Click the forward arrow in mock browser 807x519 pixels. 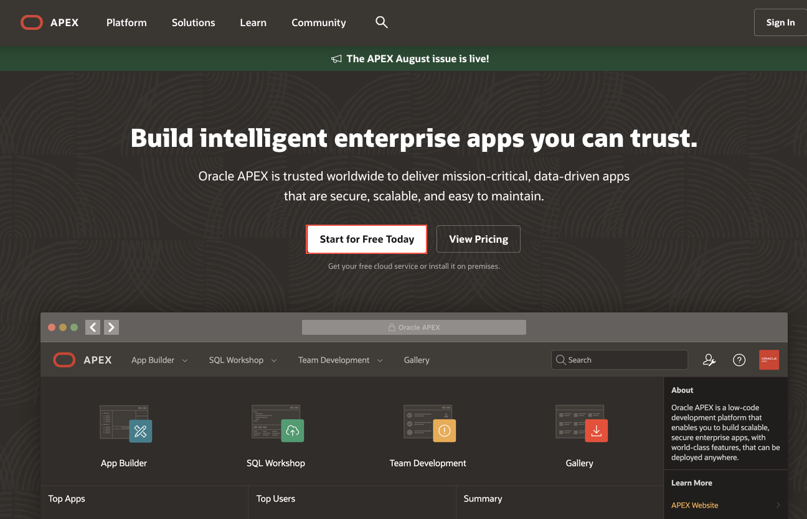tap(111, 327)
